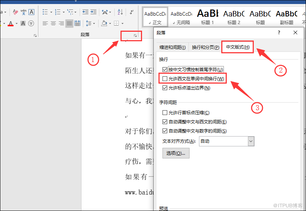Click the 选项(O)... button

[x=176, y=153]
